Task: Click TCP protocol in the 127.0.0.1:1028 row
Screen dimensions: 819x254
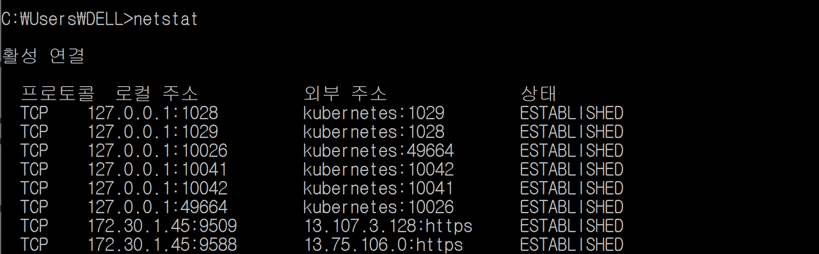Action: coord(35,113)
